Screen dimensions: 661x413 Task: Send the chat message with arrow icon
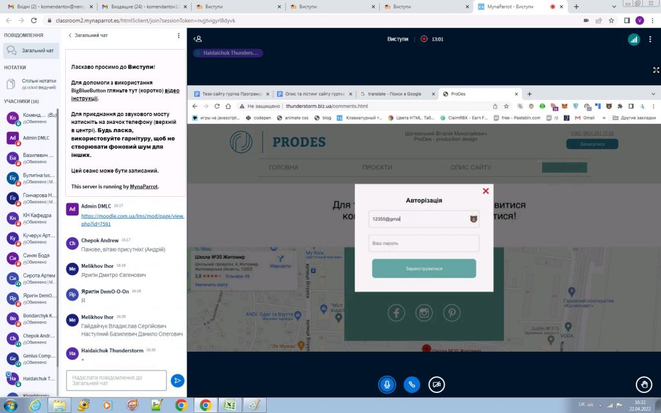pyautogui.click(x=178, y=381)
